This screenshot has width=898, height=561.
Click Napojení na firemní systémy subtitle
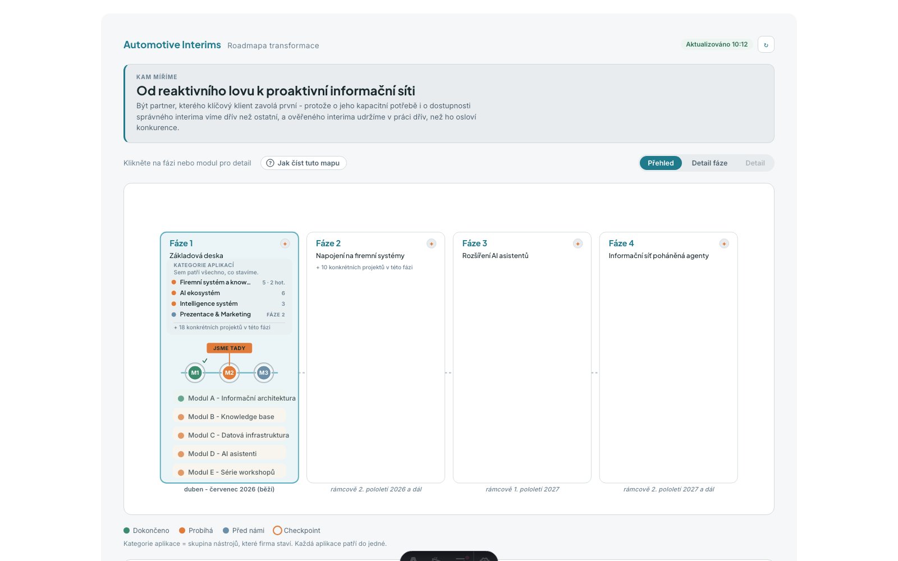(360, 256)
